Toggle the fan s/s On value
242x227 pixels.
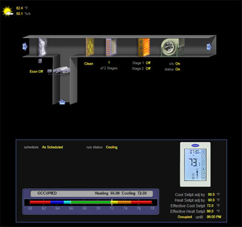pos(178,63)
